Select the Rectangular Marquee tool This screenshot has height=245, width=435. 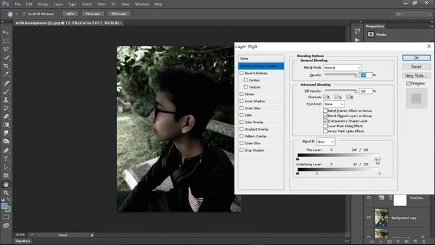click(x=6, y=41)
